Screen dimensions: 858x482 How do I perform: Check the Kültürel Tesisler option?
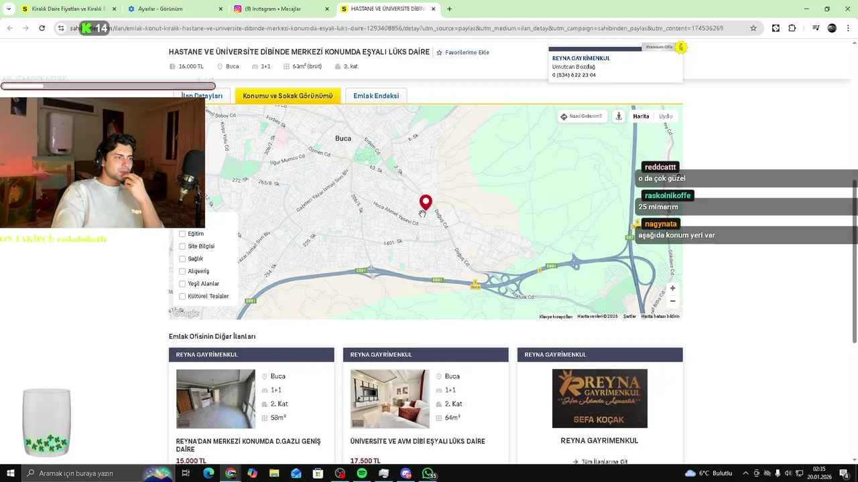click(182, 296)
